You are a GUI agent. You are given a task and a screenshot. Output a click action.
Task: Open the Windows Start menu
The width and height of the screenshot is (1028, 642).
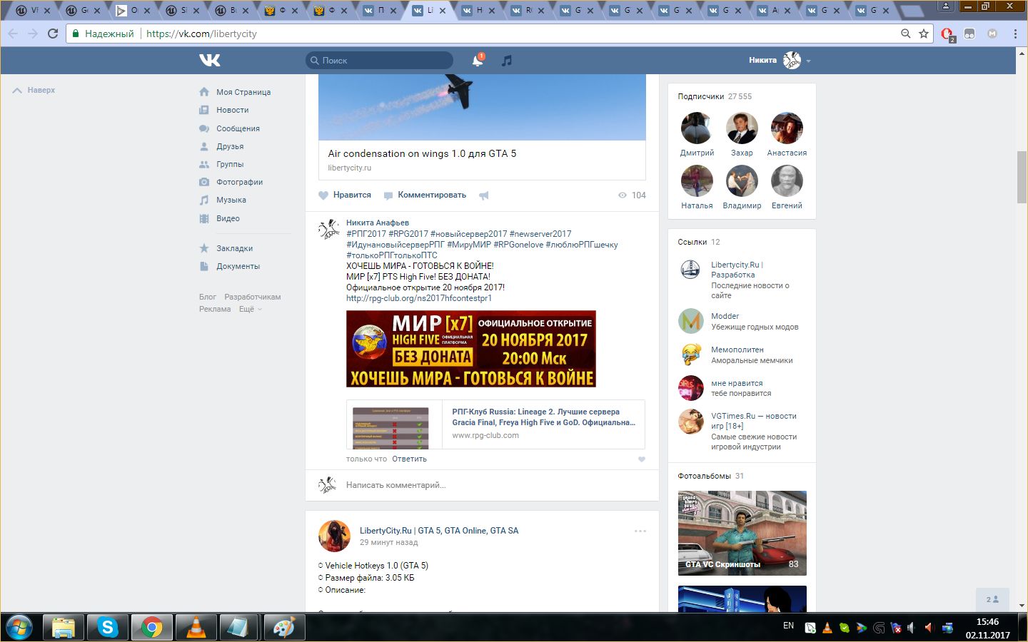[19, 628]
